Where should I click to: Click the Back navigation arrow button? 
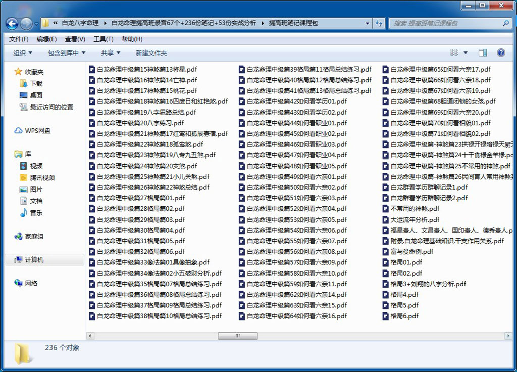coord(12,23)
